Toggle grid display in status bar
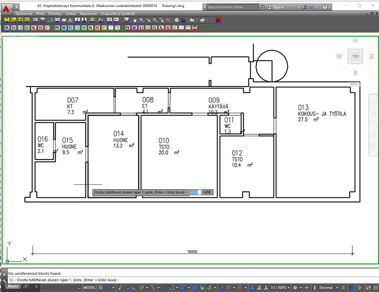379x292 pixels. (101, 288)
